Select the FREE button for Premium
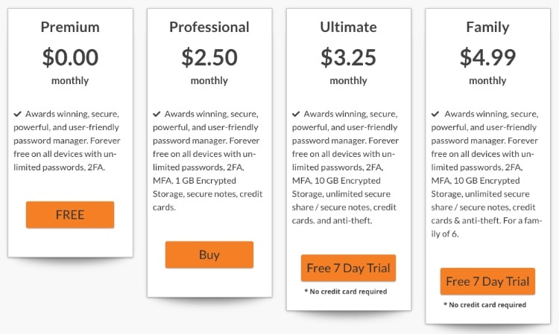This screenshot has height=334, width=559. point(70,215)
